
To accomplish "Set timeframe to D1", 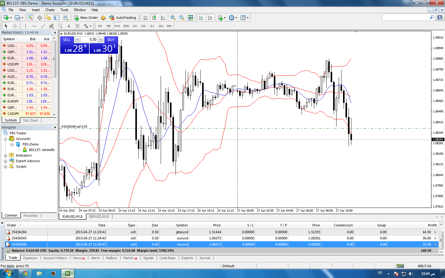I will [x=152, y=26].
